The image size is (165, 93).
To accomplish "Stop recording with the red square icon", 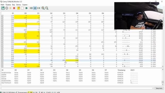I will [x=14, y=8].
